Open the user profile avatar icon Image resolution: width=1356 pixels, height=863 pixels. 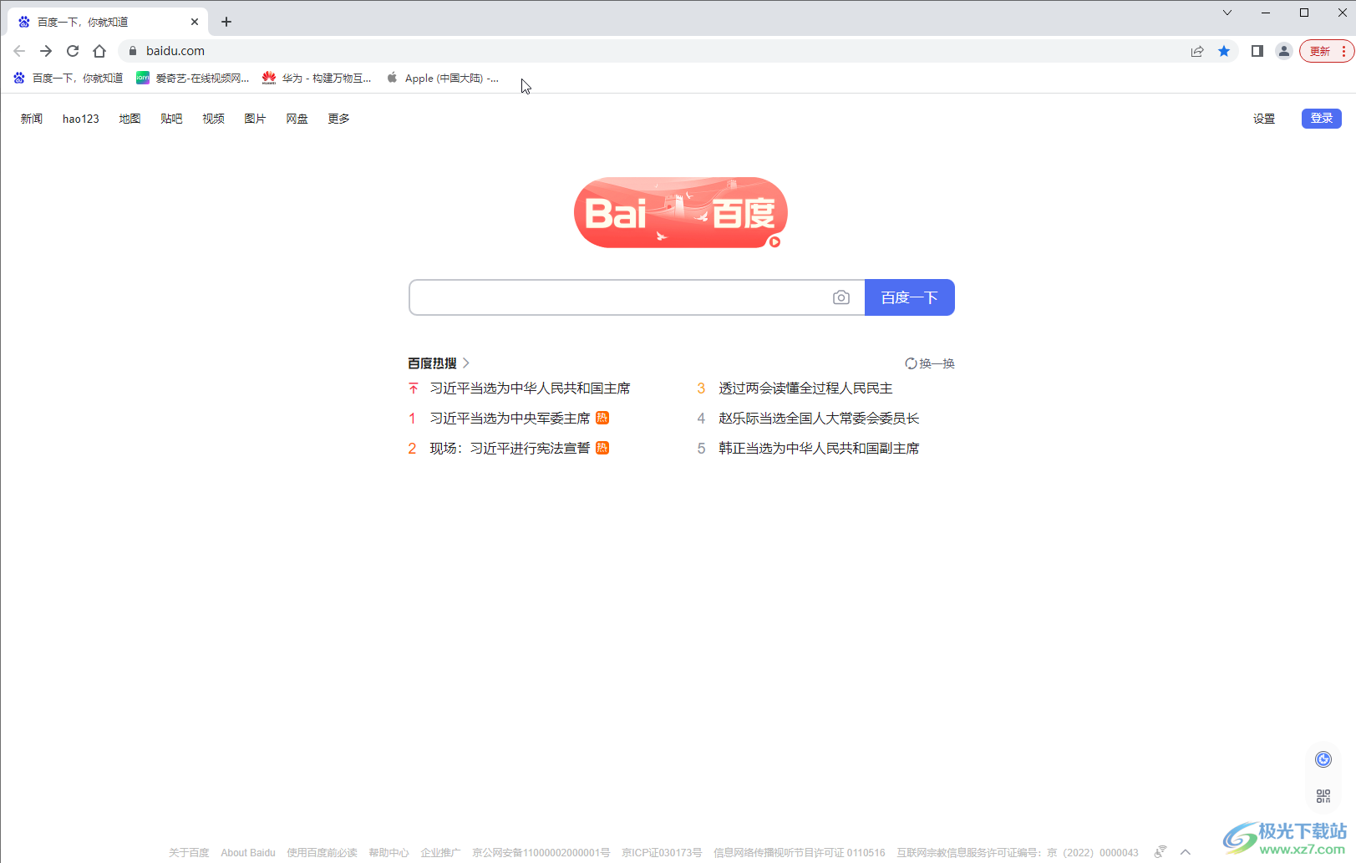point(1284,51)
